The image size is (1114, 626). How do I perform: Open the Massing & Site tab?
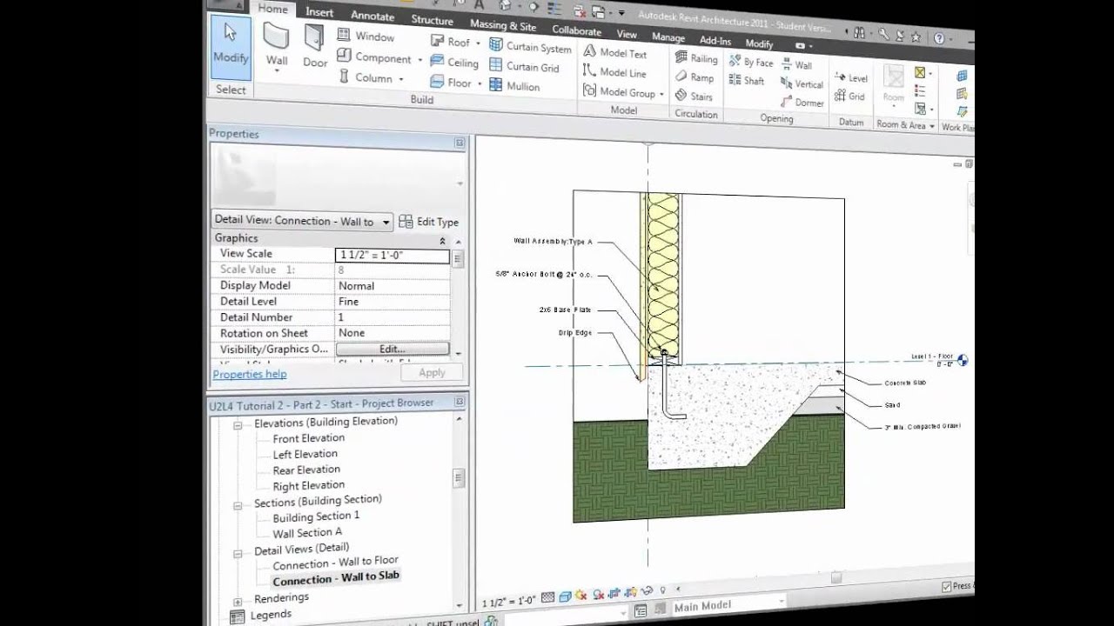pyautogui.click(x=503, y=25)
